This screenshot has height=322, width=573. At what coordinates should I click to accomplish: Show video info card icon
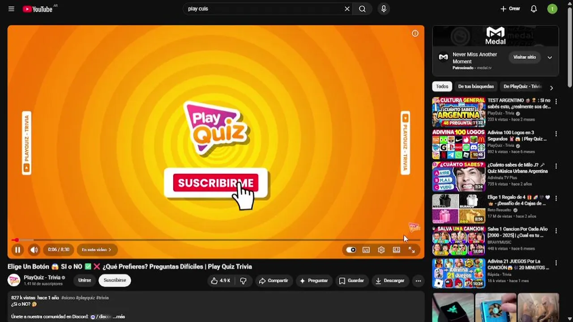pos(415,34)
